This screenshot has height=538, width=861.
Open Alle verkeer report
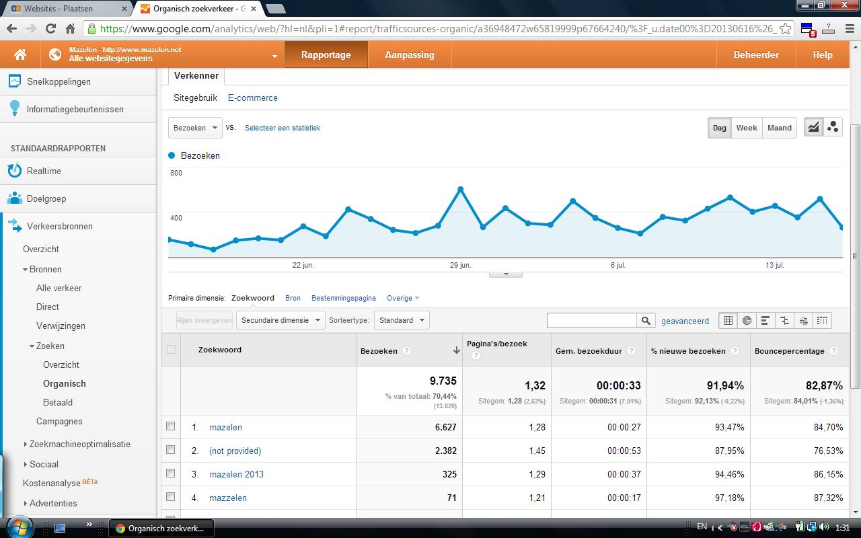point(59,288)
